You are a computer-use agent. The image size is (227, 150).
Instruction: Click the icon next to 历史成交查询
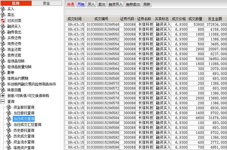(x=9, y=136)
